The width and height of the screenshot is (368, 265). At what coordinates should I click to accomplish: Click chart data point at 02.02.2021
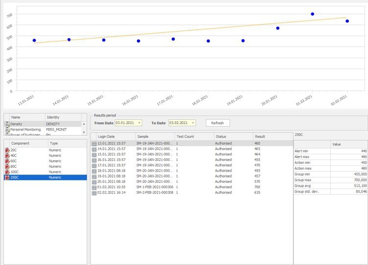pos(347,21)
